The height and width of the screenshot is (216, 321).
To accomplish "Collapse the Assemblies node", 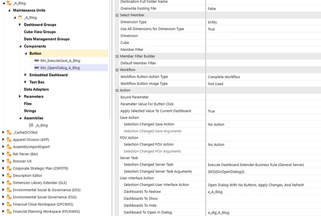I will pyautogui.click(x=20, y=118).
